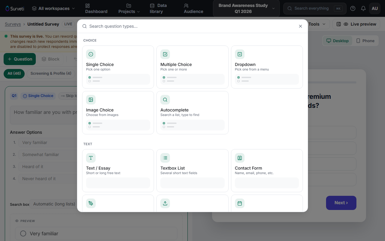
Task: Select the Text / Essay icon
Action: 91,158
